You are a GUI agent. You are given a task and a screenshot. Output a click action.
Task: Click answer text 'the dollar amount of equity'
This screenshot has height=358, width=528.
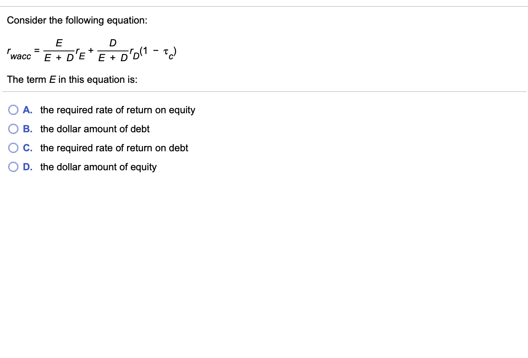click(98, 167)
